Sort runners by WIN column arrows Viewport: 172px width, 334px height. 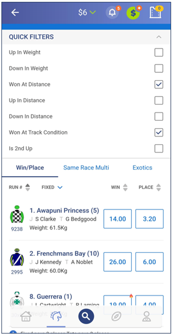pos(126,187)
